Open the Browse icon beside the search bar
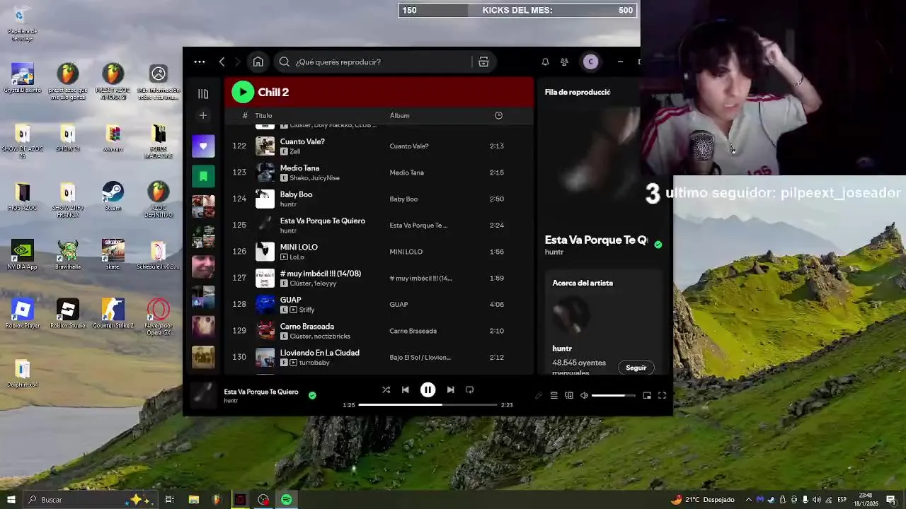 pos(483,62)
